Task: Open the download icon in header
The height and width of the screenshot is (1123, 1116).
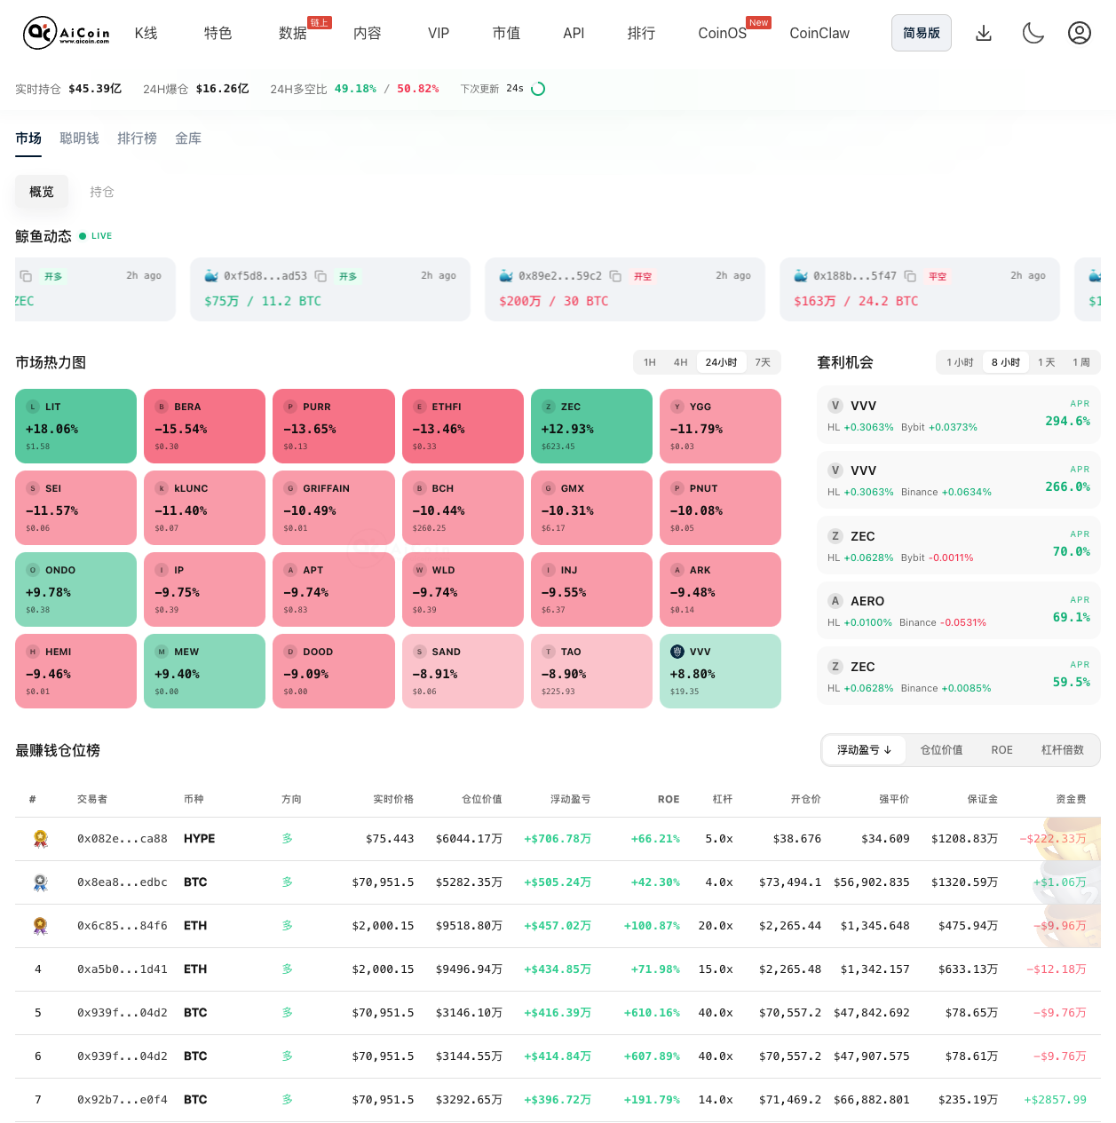Action: click(x=984, y=33)
